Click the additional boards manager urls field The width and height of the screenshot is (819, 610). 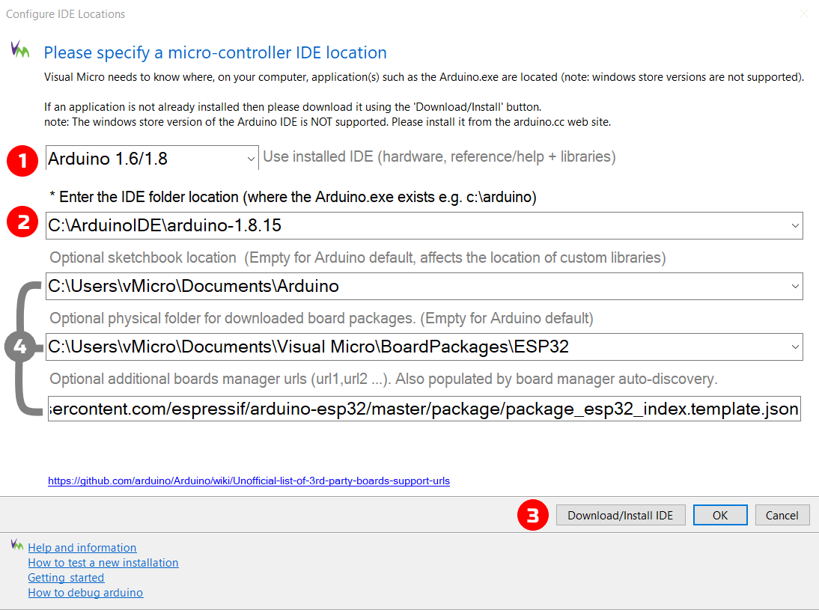click(x=424, y=409)
